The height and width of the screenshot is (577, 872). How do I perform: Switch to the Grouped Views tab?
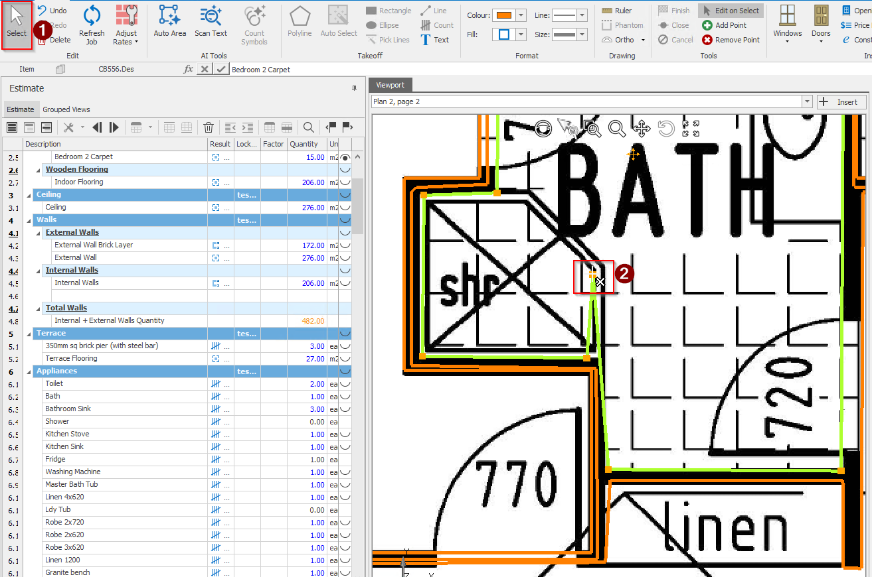pyautogui.click(x=66, y=109)
